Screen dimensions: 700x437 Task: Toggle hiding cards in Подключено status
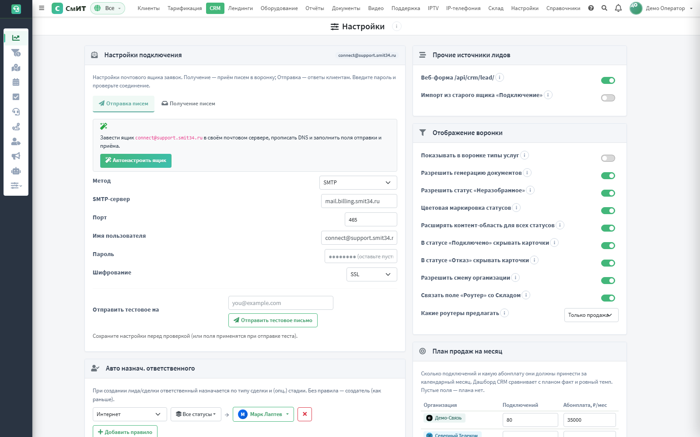click(x=608, y=246)
